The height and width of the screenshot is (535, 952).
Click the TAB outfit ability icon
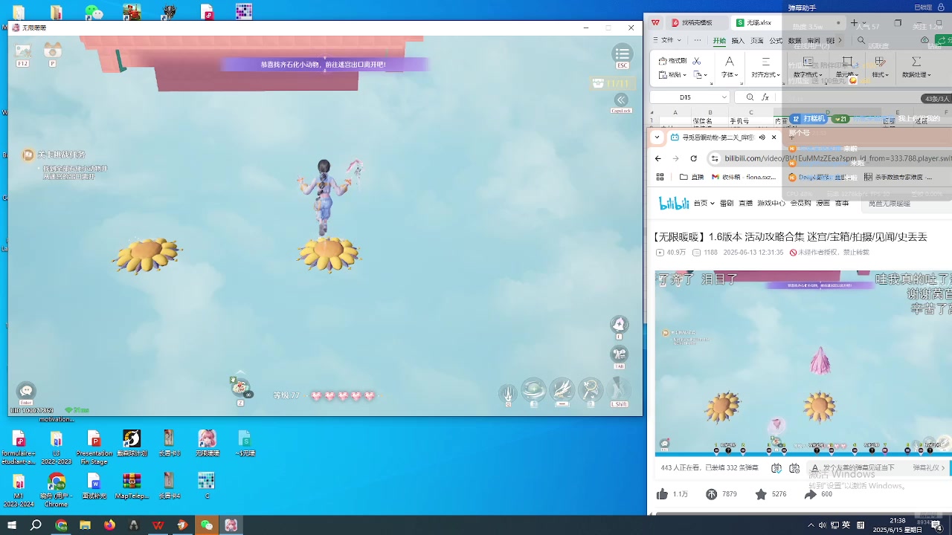click(619, 354)
